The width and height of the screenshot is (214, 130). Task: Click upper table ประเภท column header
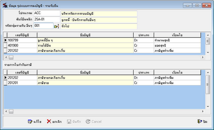pyautogui.click(x=144, y=35)
